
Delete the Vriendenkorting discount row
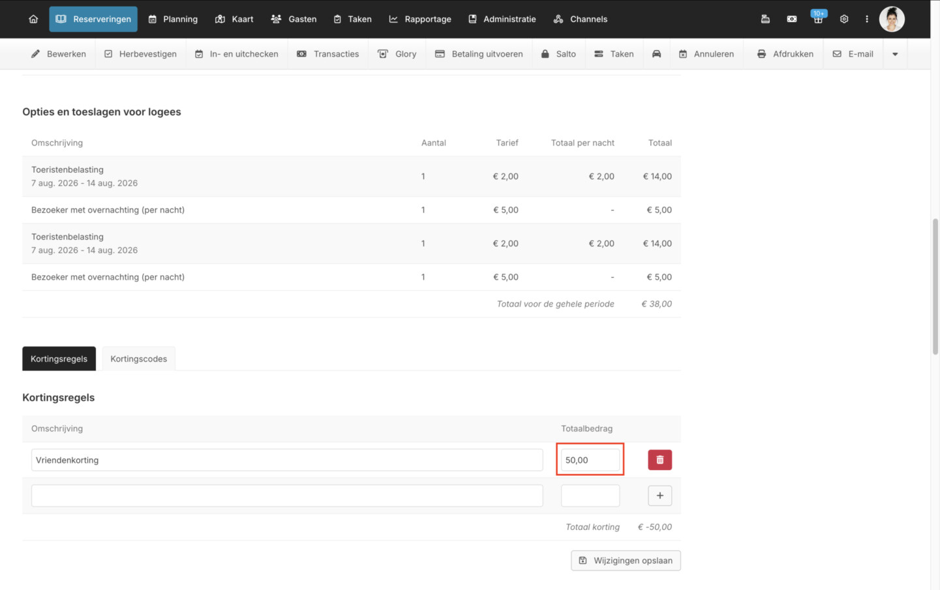[660, 460]
